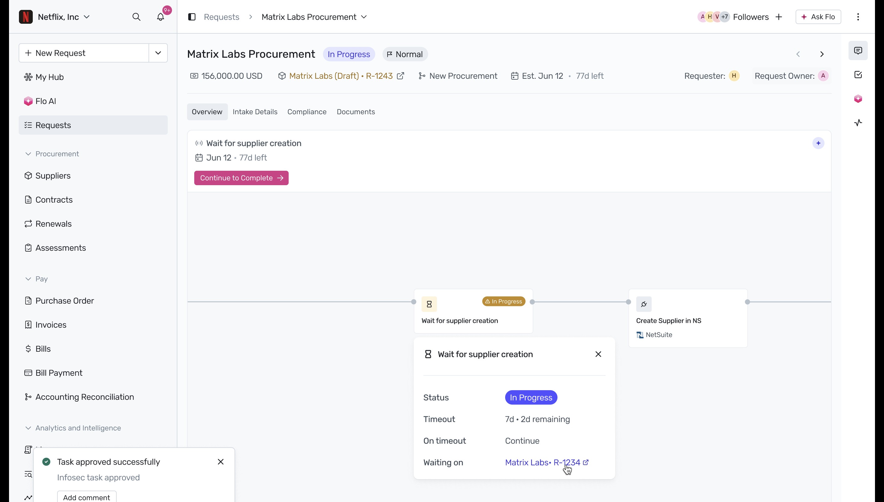884x502 pixels.
Task: Click the In Progress status in popup
Action: [x=531, y=397]
